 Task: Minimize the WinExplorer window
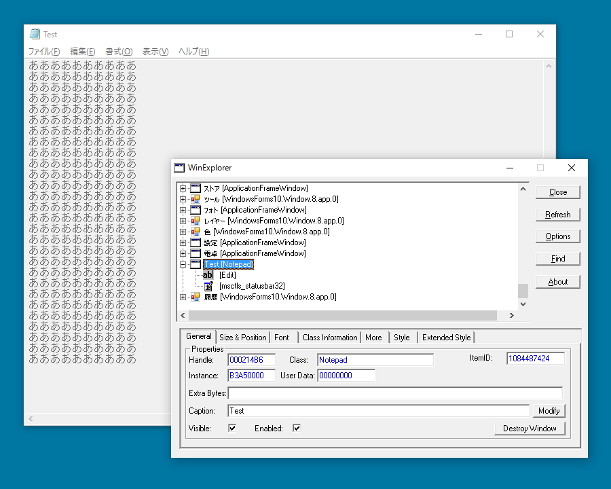(510, 168)
